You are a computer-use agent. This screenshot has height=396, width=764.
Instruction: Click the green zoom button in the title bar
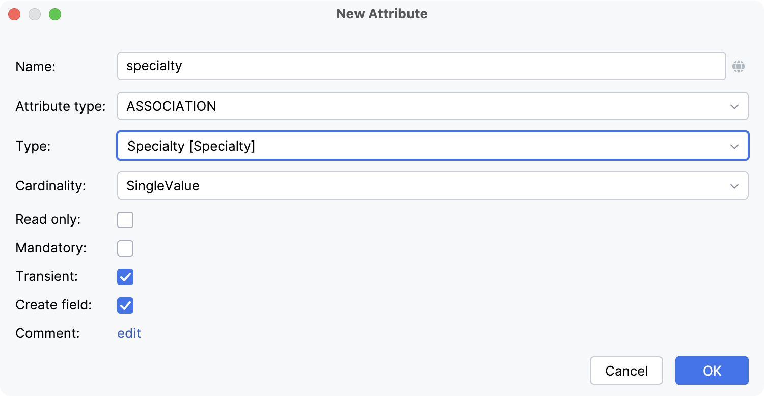[56, 14]
